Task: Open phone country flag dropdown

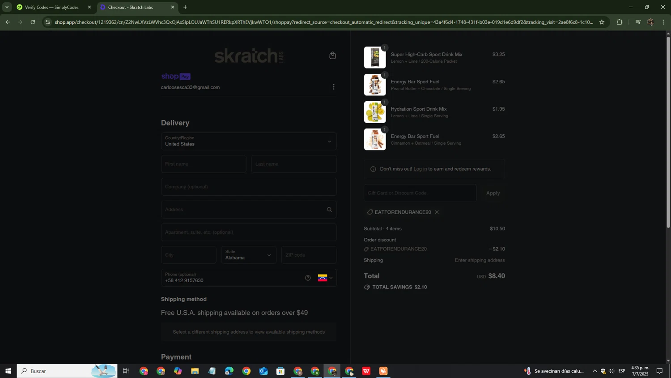Action: 326,278
